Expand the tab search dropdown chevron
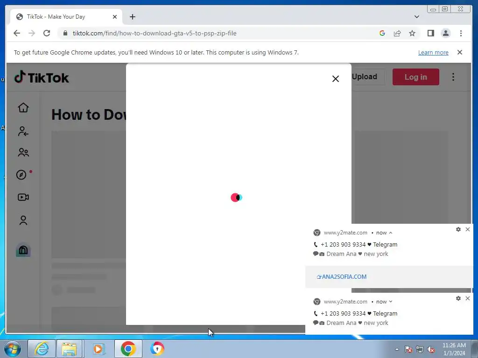The width and height of the screenshot is (478, 358). [x=416, y=17]
